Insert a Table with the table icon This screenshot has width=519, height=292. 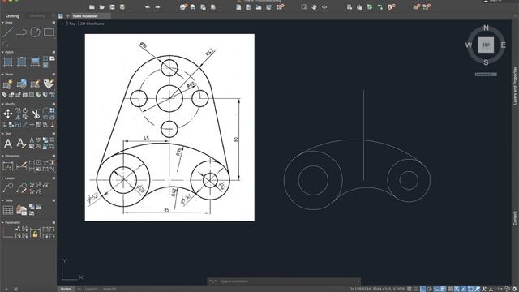[7, 210]
